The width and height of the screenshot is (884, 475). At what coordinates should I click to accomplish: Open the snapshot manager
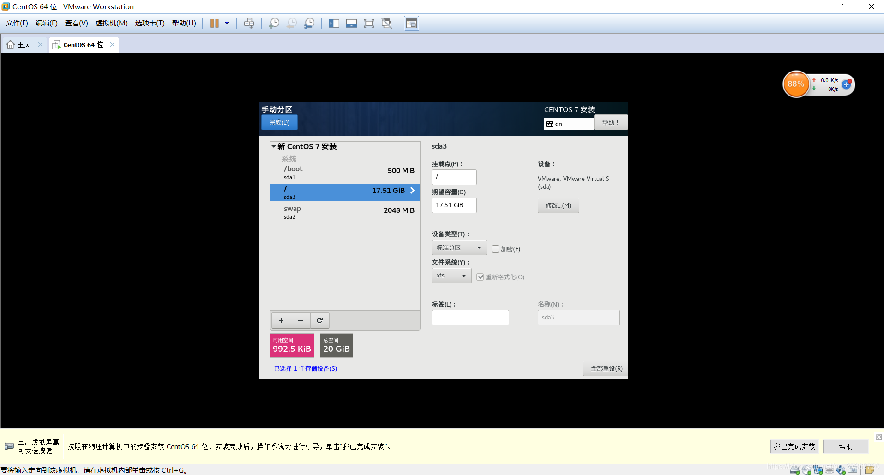click(309, 23)
